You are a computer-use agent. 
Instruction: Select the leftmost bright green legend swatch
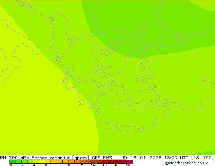click(13, 162)
